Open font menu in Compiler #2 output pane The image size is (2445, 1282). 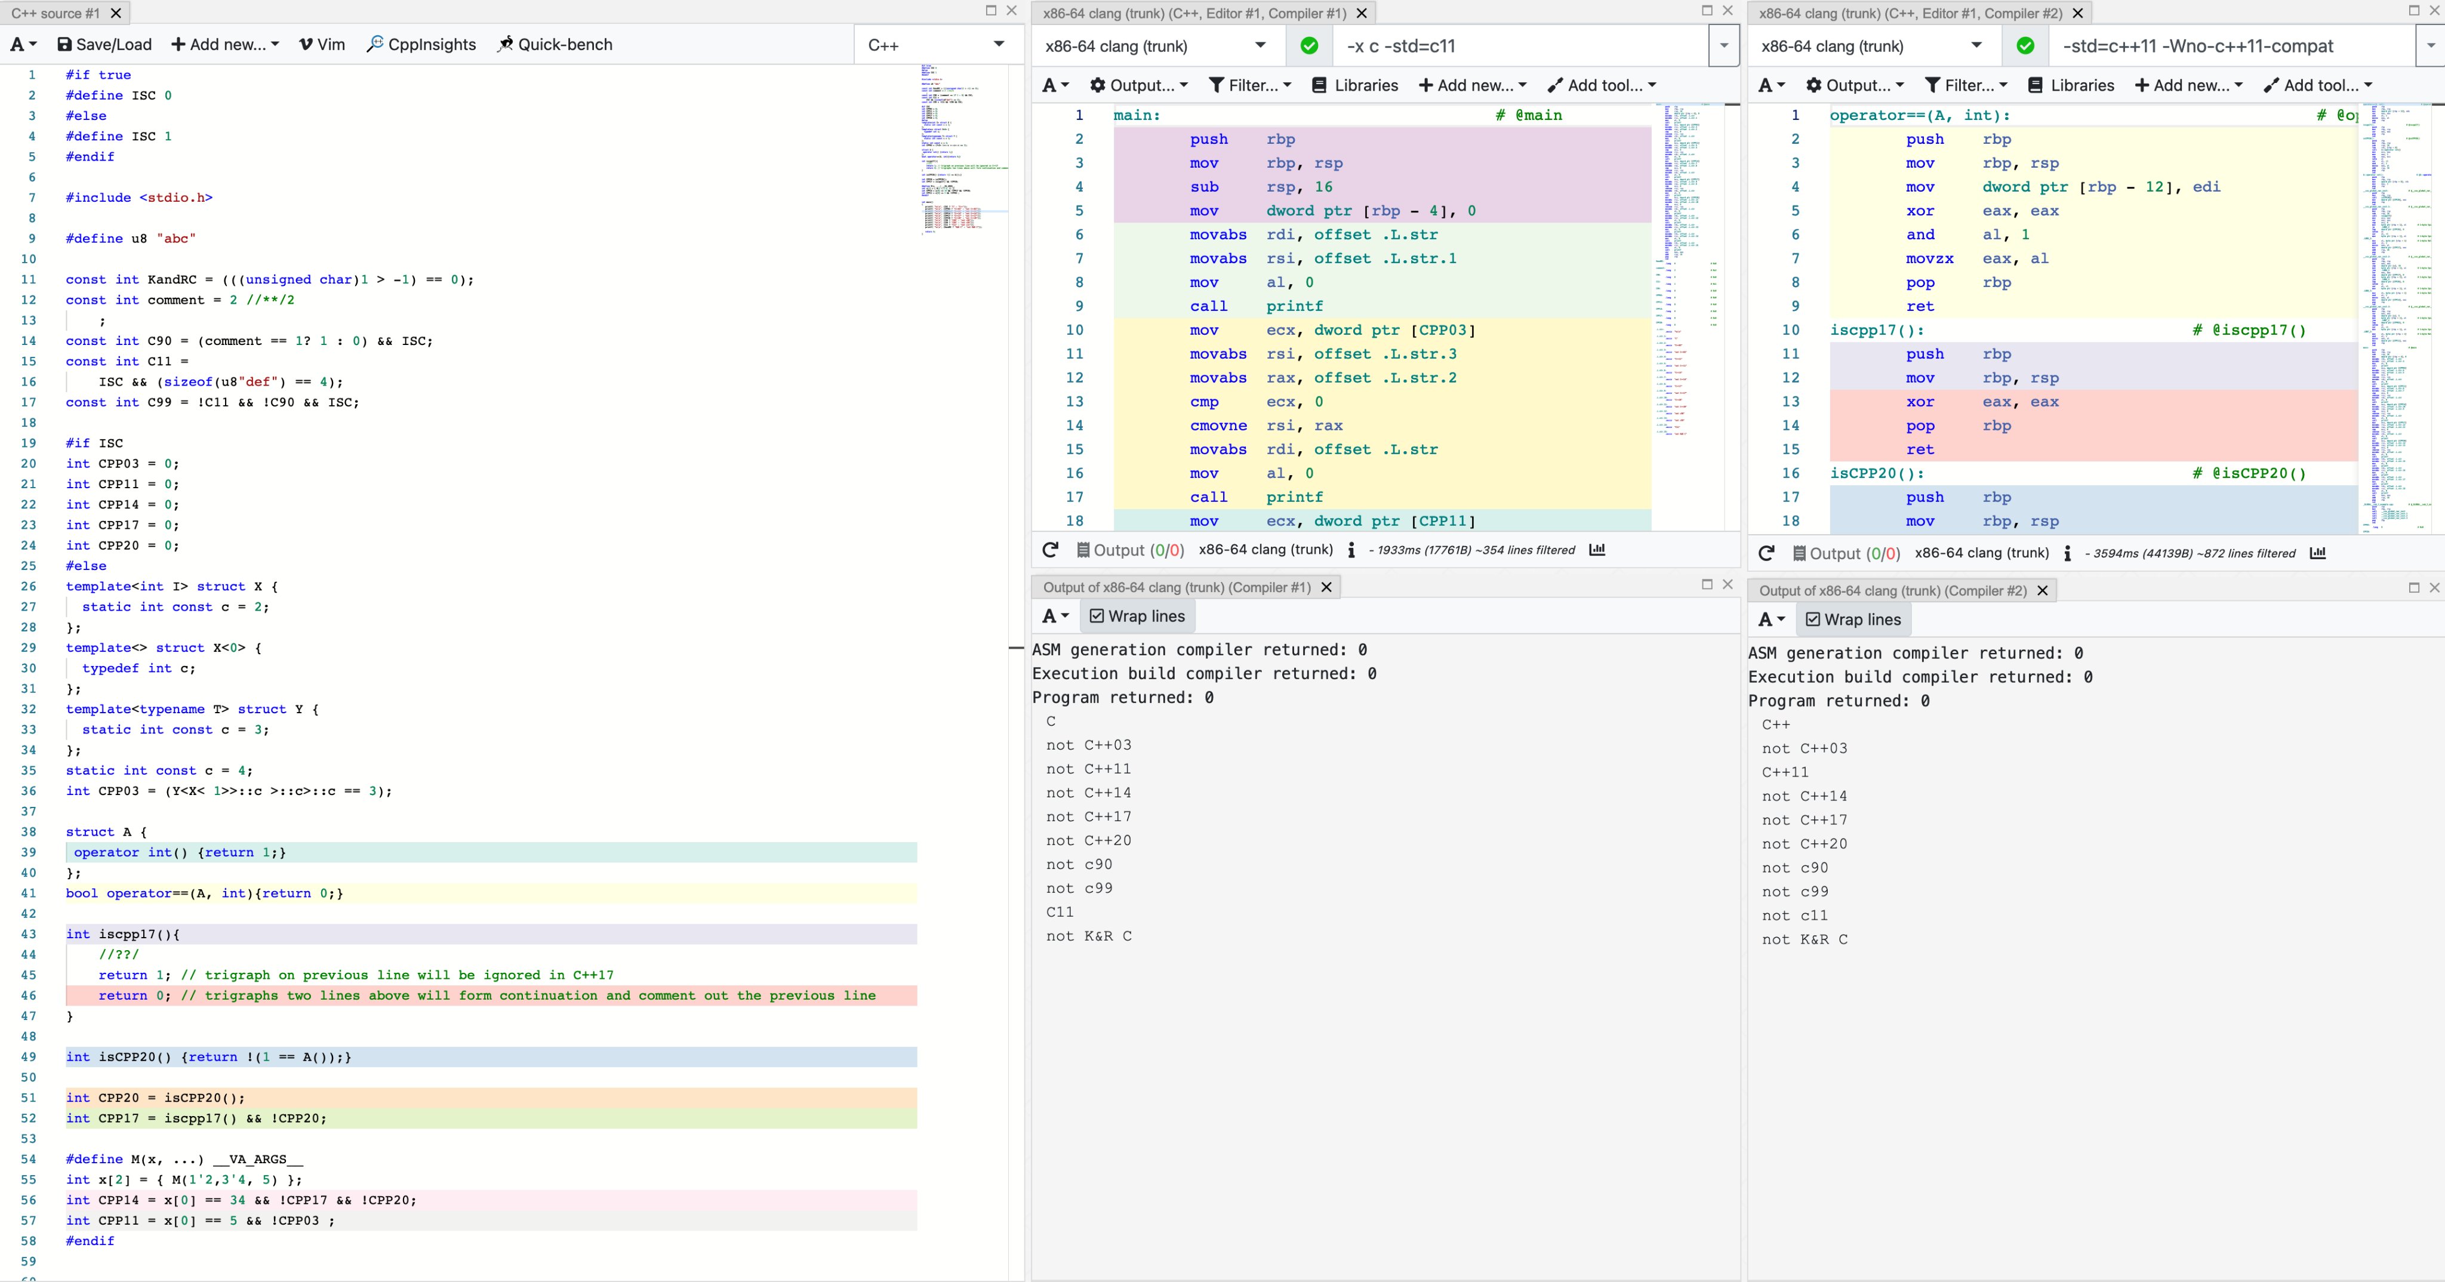(1771, 620)
